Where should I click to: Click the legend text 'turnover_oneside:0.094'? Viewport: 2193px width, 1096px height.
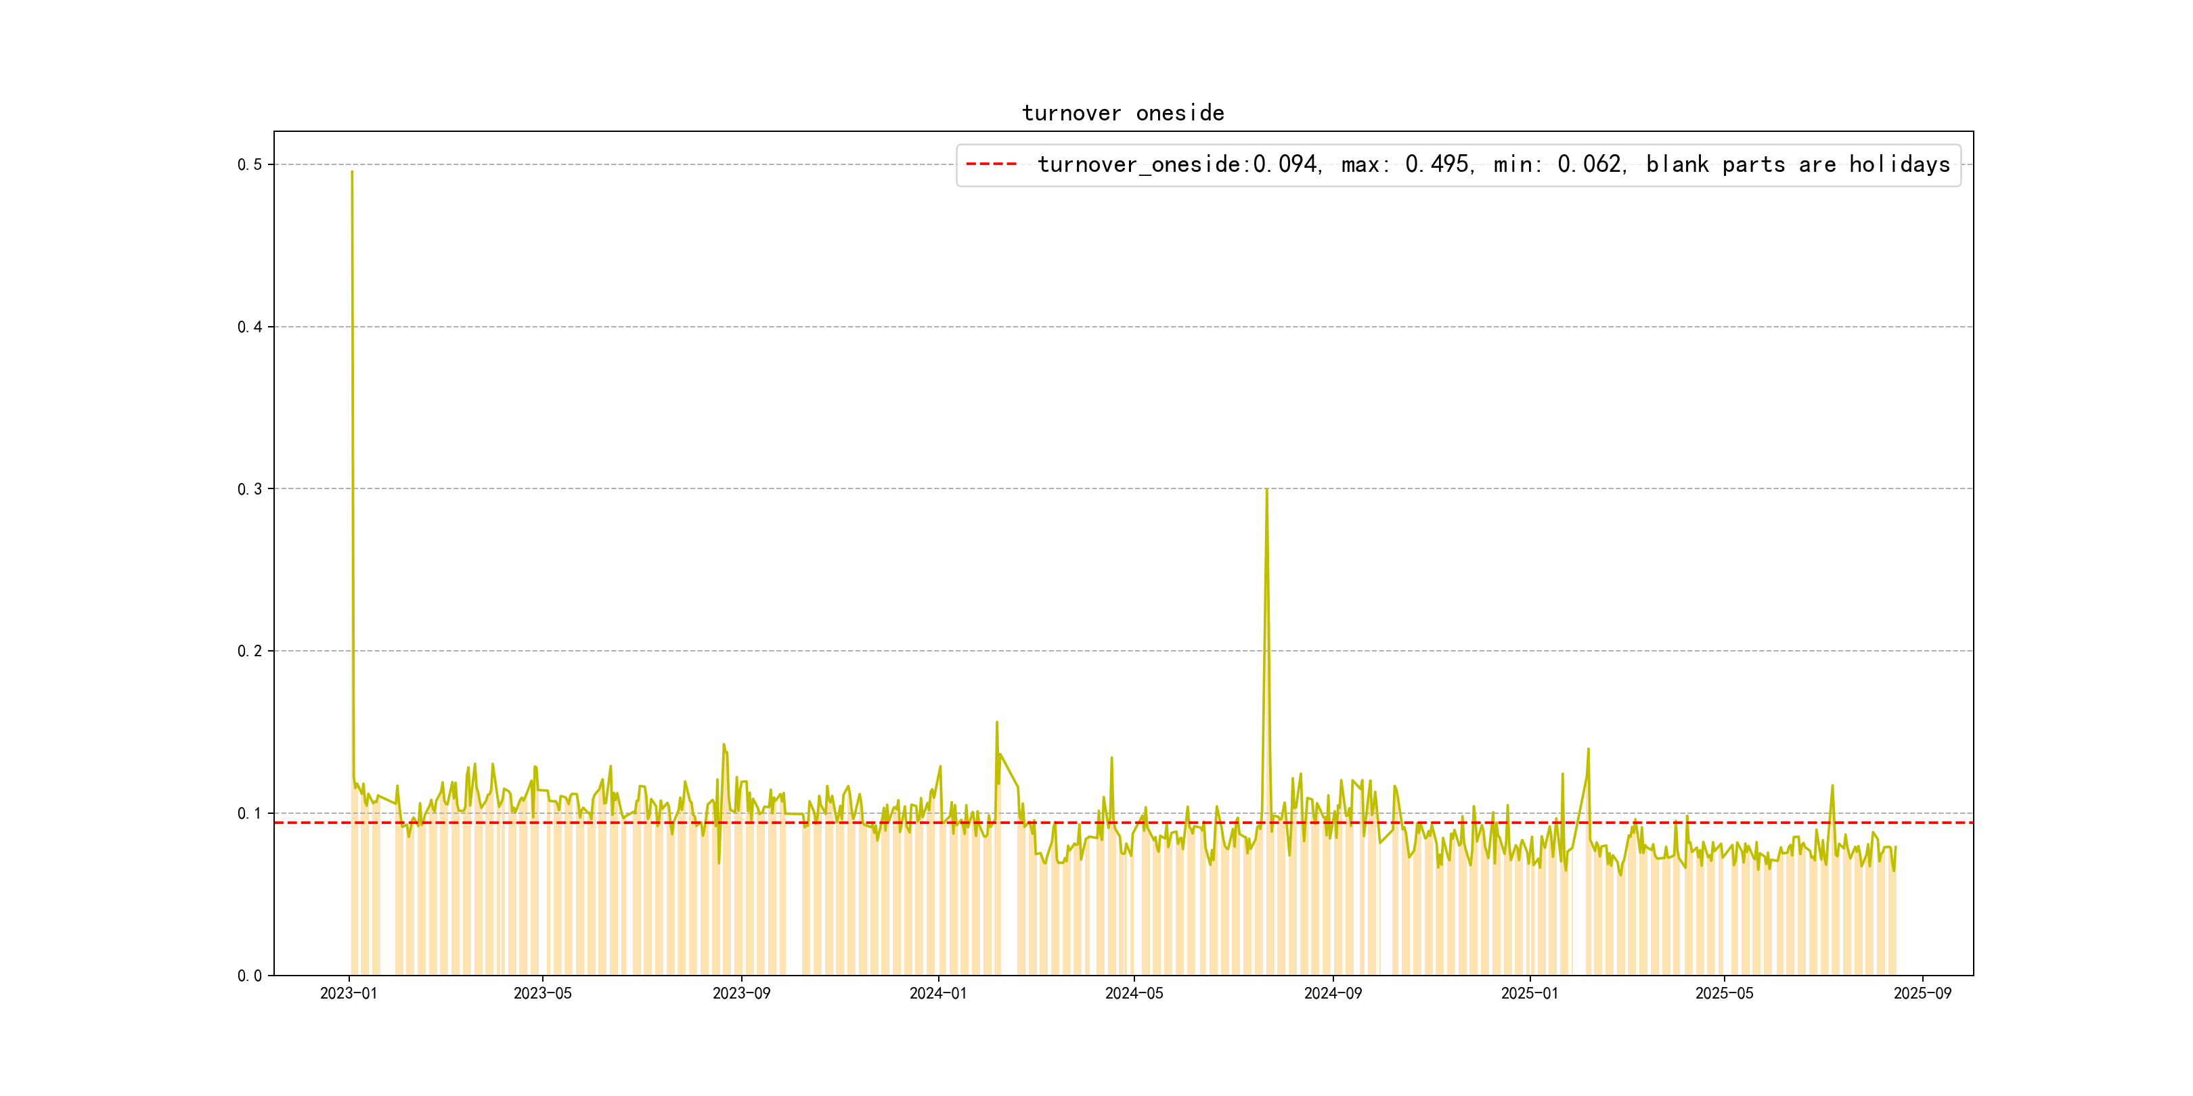pos(1177,164)
